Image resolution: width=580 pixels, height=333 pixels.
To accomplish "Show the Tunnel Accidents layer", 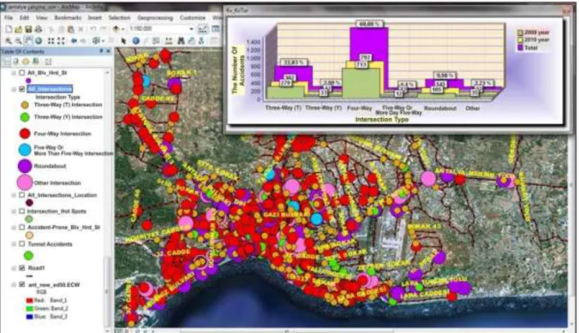I will (22, 244).
